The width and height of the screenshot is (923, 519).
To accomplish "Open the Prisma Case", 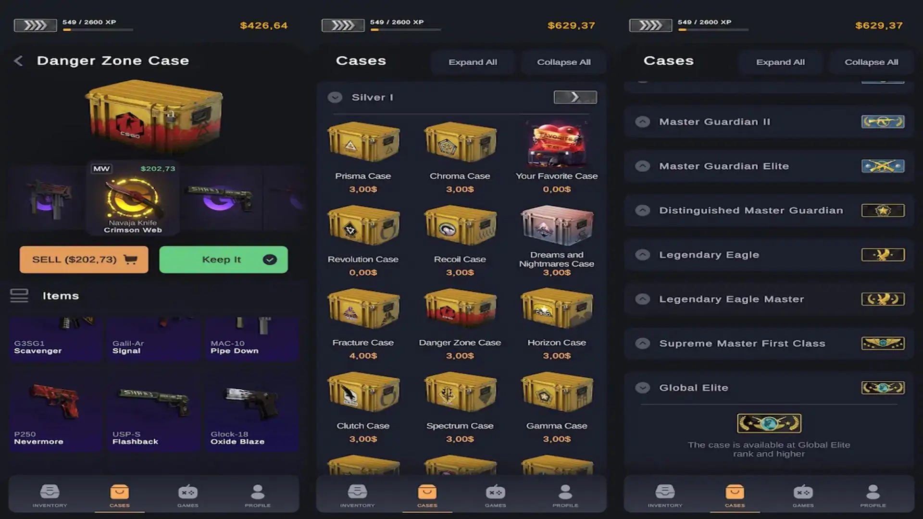I will point(363,157).
